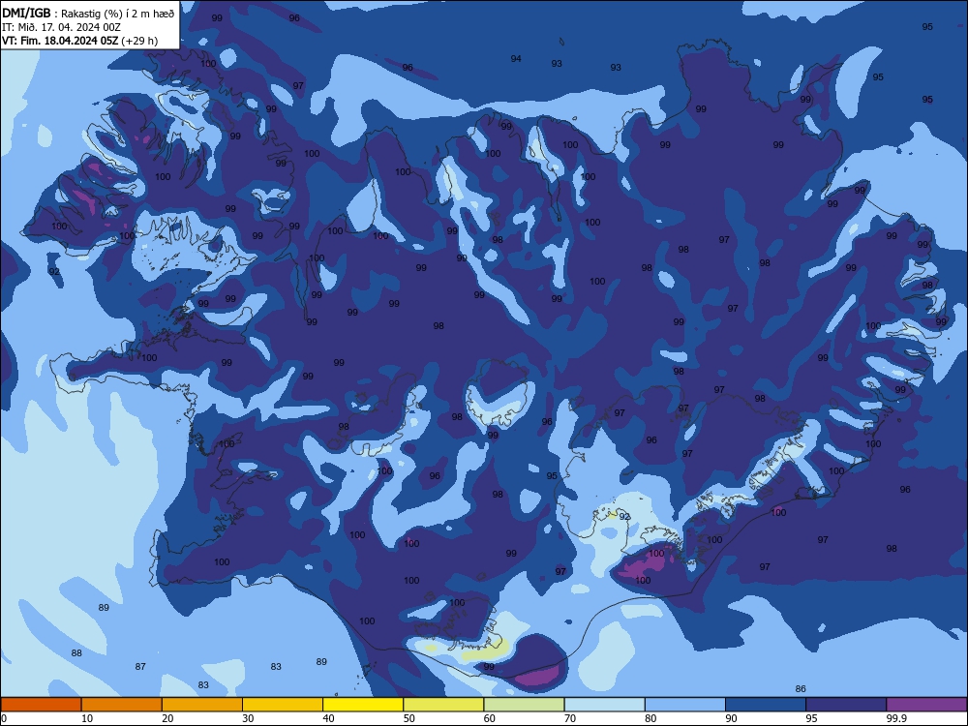Click the "99.9" legend scale label
The width and height of the screenshot is (968, 726).
point(896,718)
